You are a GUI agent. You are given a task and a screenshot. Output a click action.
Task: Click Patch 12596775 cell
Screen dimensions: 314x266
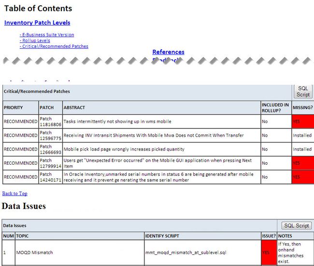(x=50, y=135)
